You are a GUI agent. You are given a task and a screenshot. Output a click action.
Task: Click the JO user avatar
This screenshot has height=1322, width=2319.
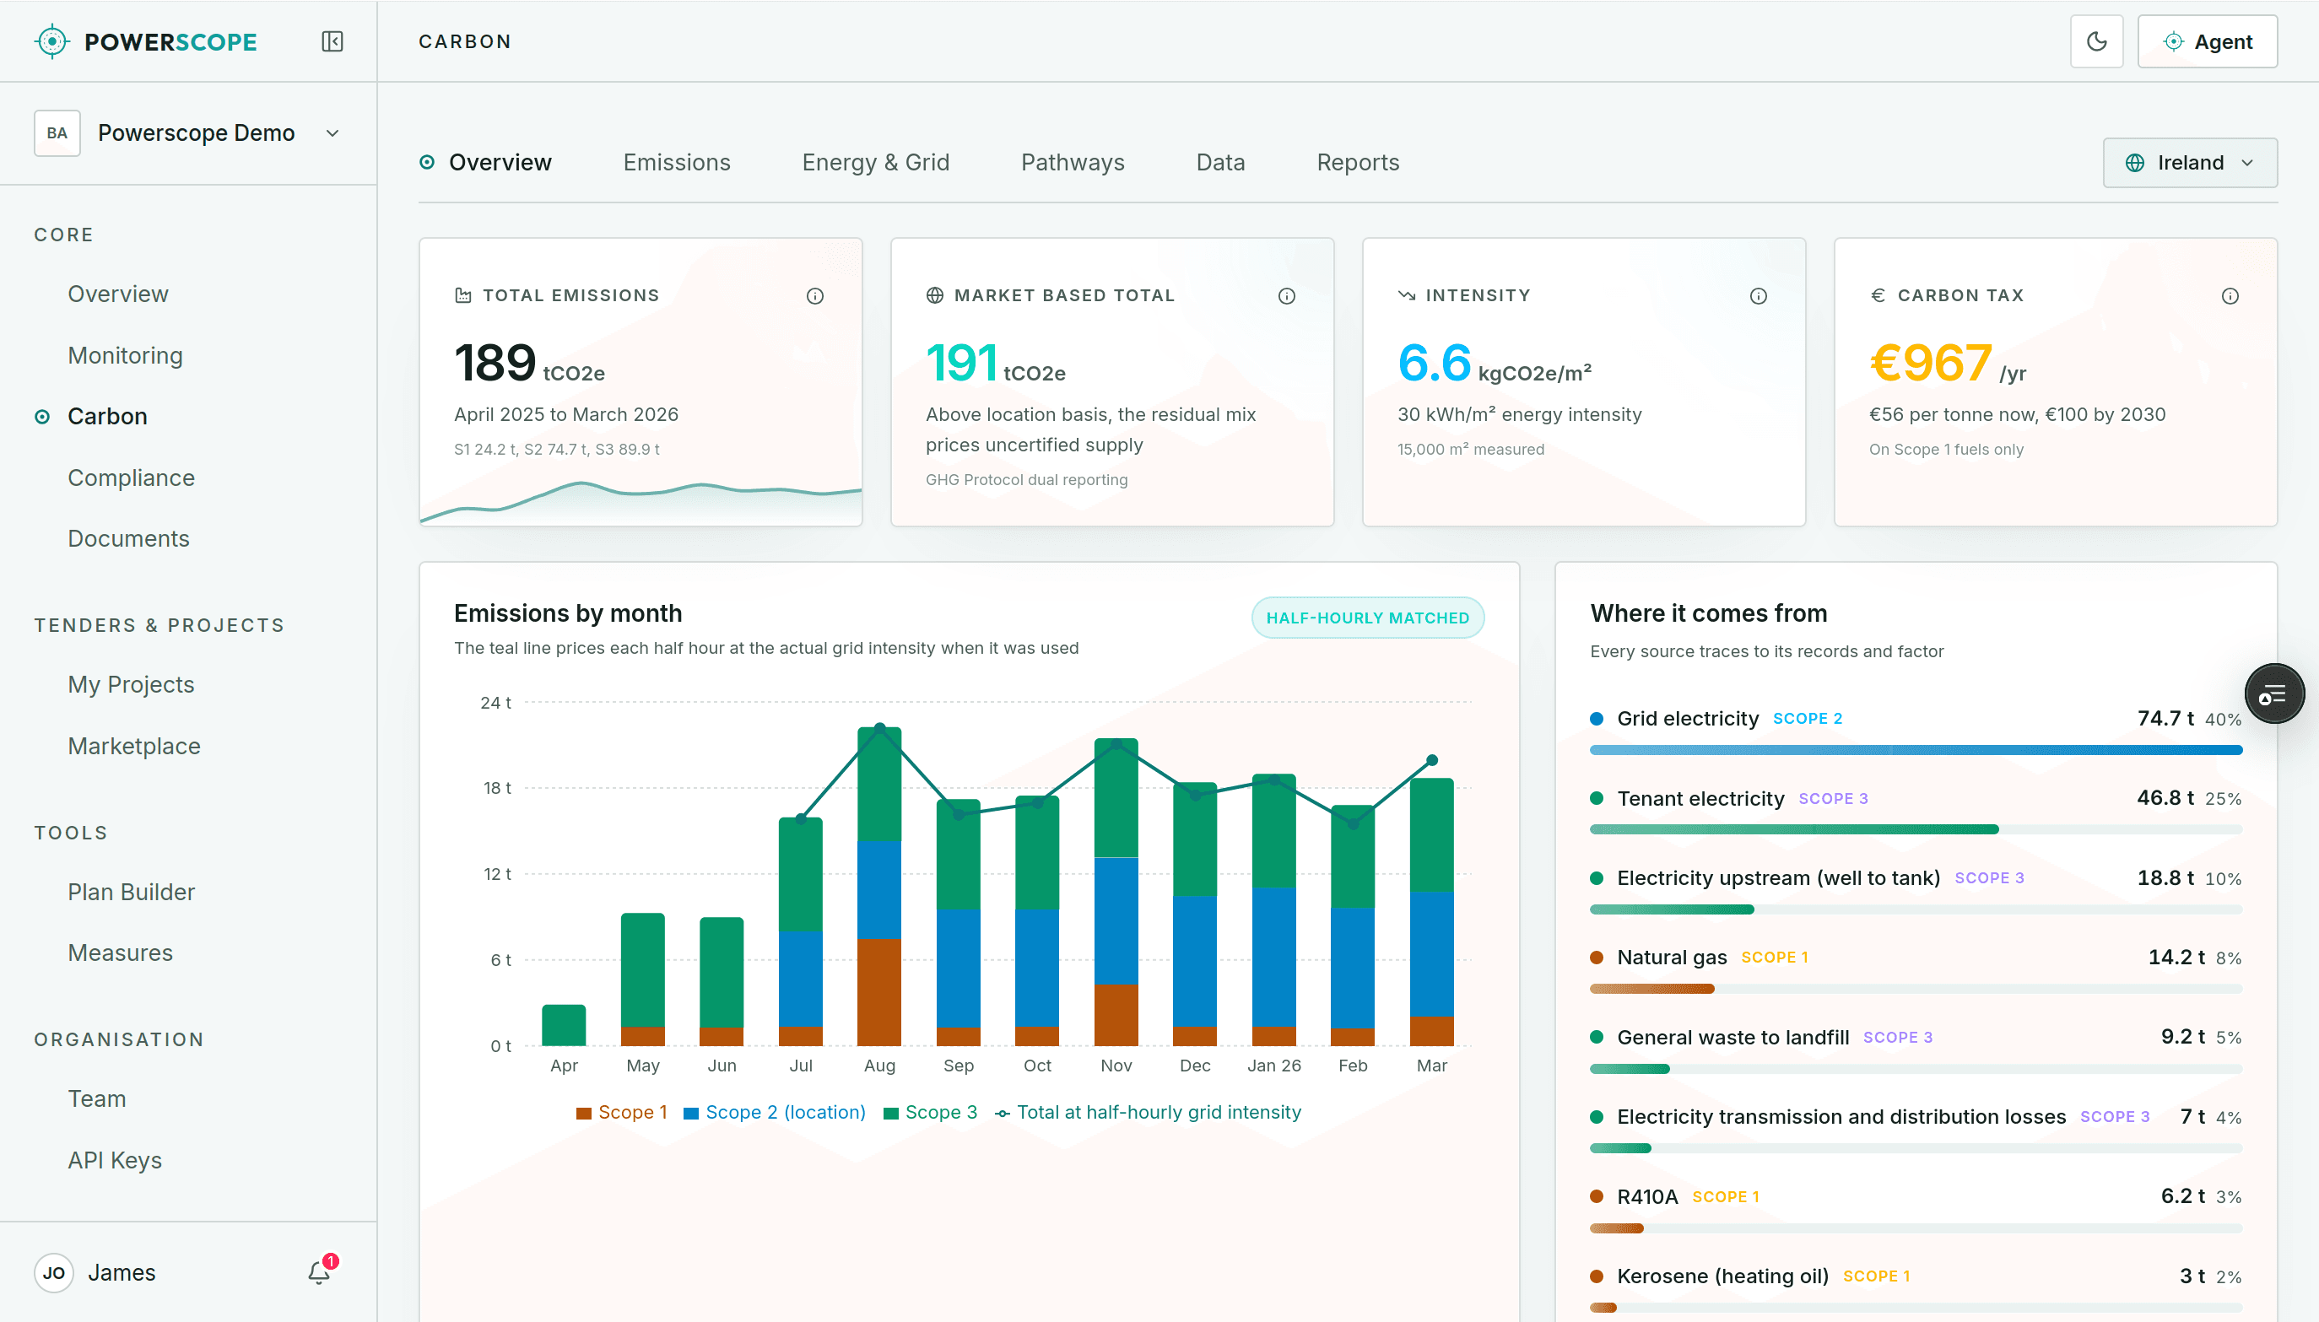pyautogui.click(x=53, y=1273)
